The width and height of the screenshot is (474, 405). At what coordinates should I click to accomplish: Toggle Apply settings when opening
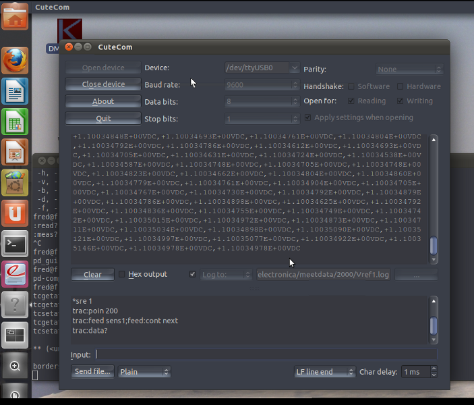[307, 117]
